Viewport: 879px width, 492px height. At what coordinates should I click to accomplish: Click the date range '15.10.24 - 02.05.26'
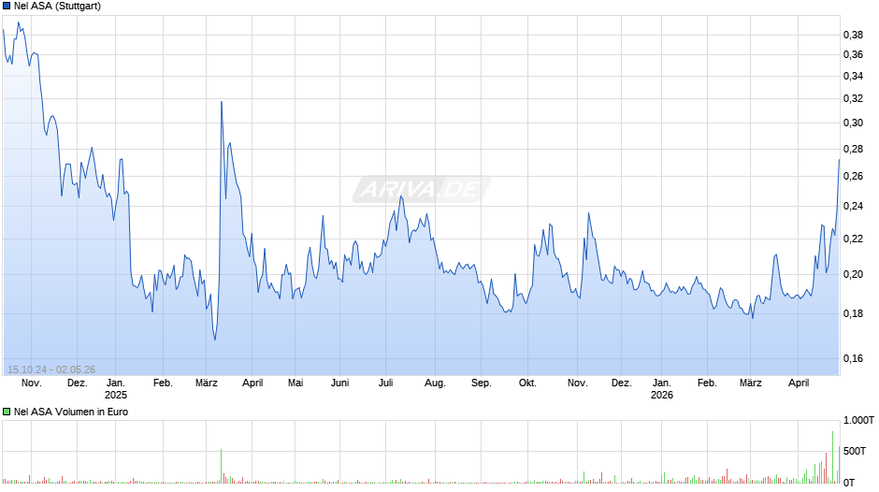51,369
